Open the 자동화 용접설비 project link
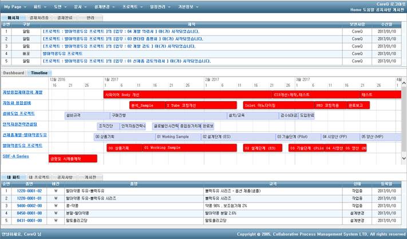Image resolution: width=407 pixels, height=239 pixels. click(x=18, y=103)
